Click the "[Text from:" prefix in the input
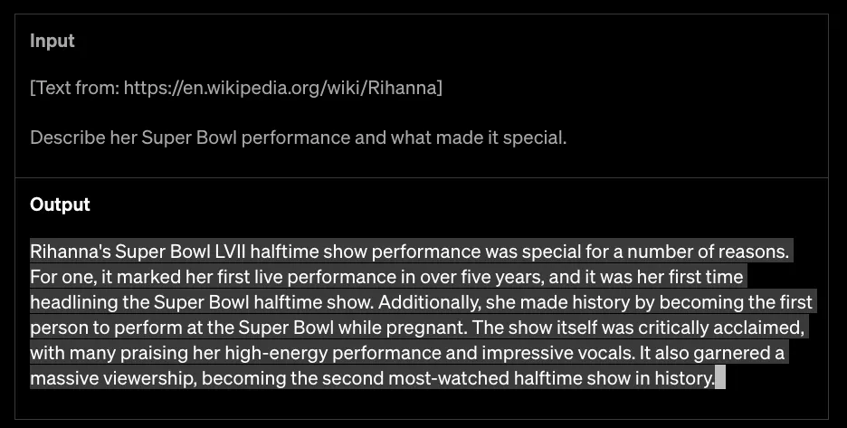 click(x=75, y=88)
